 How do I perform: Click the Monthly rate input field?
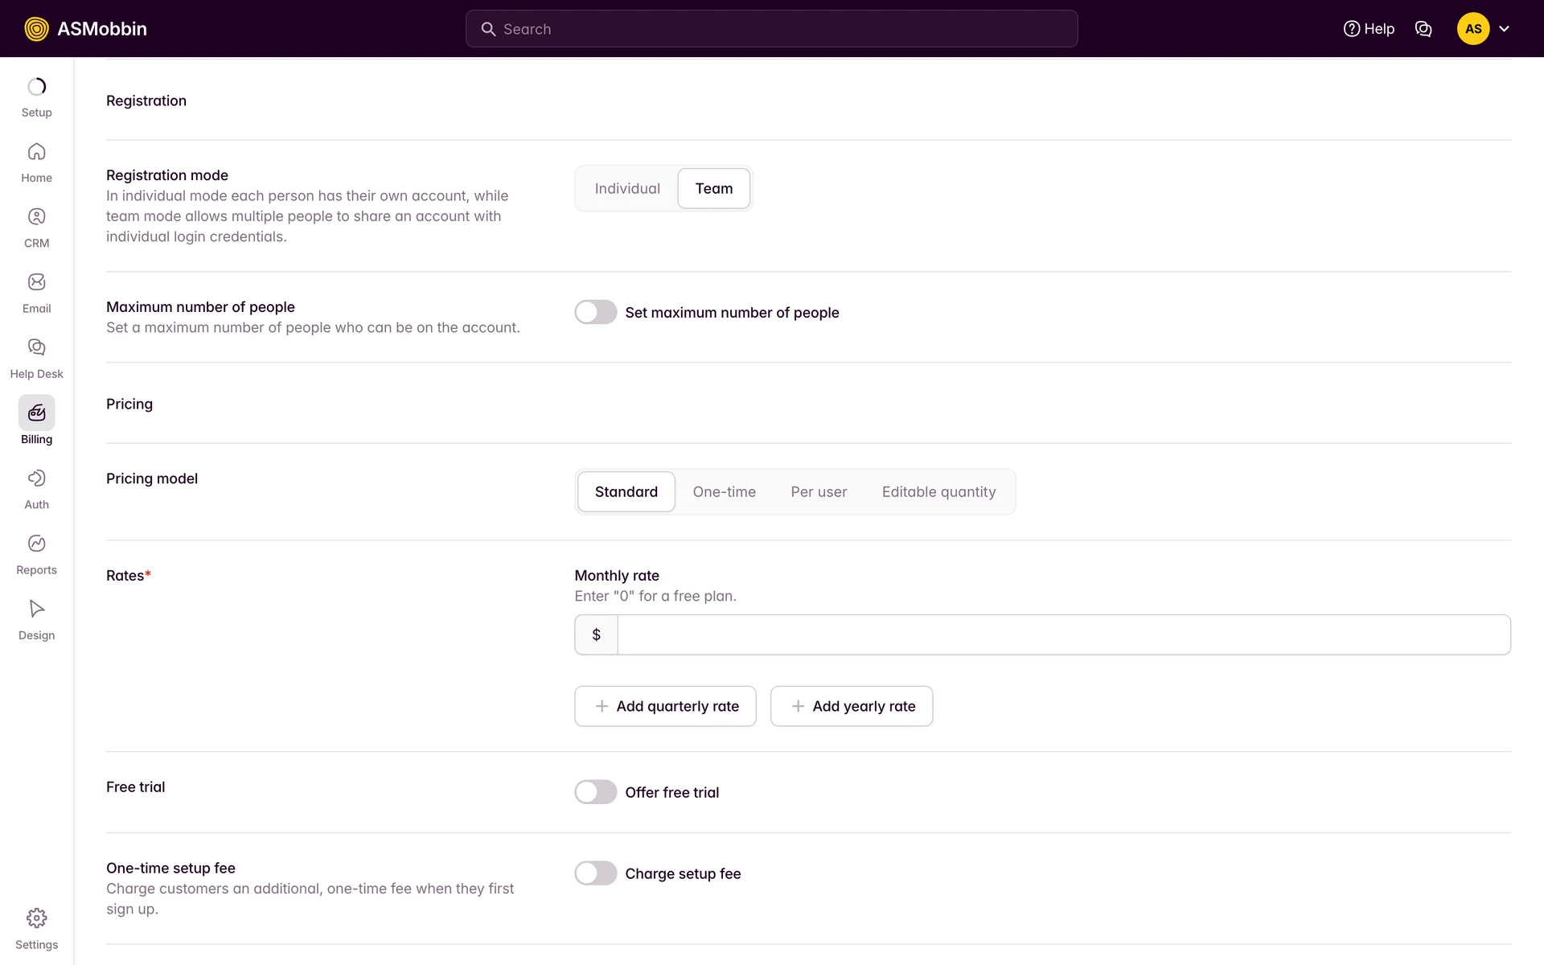(1063, 634)
